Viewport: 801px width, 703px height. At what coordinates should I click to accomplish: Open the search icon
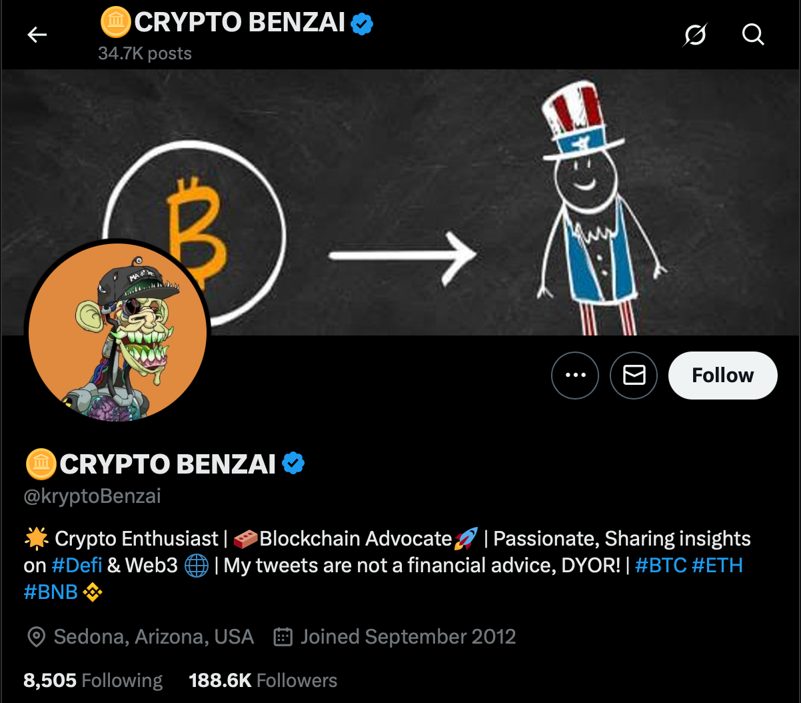(x=753, y=35)
